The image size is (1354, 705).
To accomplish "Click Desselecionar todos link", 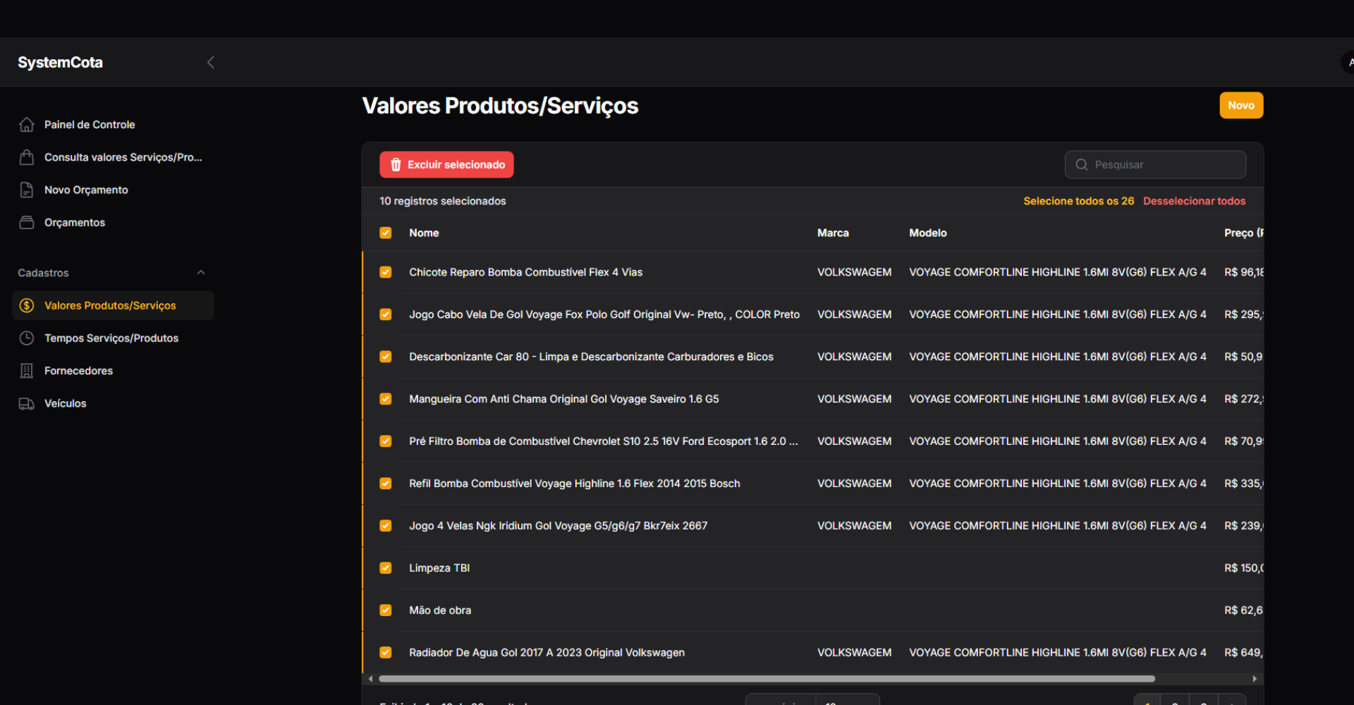I will [1194, 201].
